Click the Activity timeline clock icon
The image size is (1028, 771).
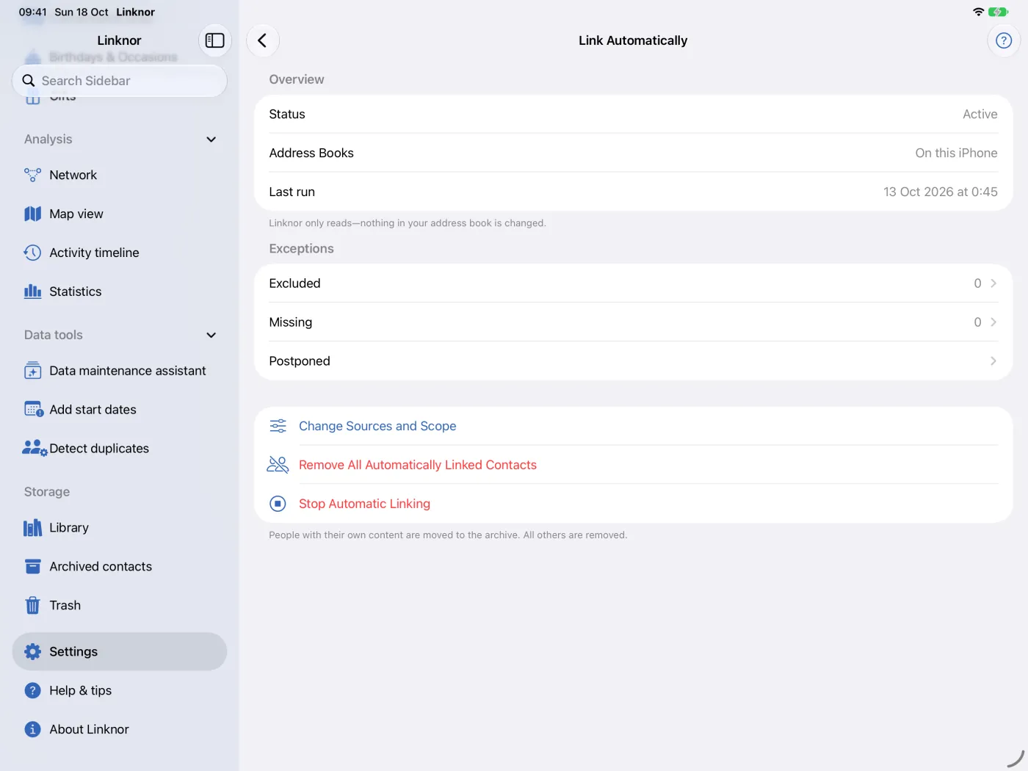(x=32, y=253)
